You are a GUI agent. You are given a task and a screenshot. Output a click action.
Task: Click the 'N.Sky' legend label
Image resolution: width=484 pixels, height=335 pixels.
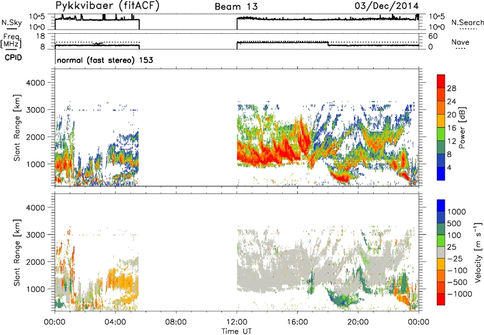[x=11, y=22]
